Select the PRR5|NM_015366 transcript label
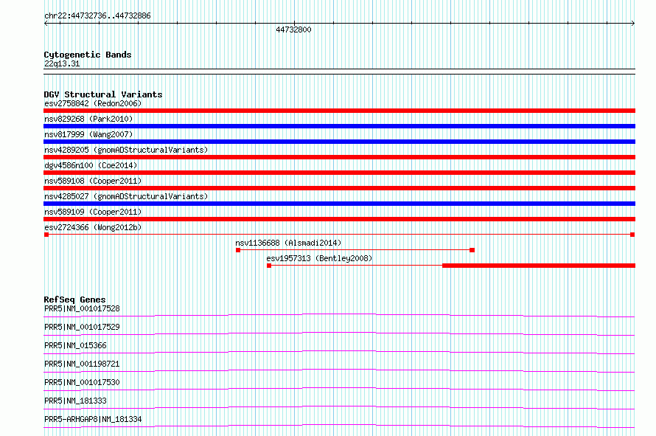This screenshot has height=436, width=656. [75, 345]
